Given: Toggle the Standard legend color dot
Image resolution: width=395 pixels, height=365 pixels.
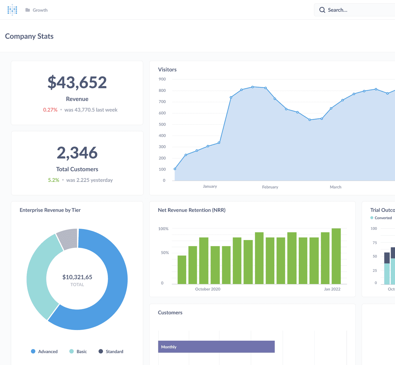Looking at the screenshot, I should (x=101, y=351).
